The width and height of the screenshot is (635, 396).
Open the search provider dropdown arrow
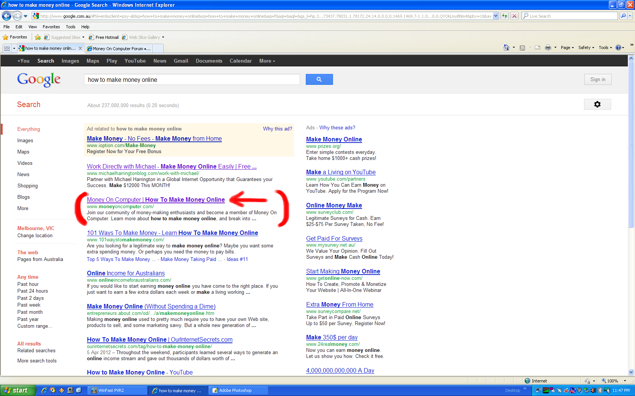(630, 16)
